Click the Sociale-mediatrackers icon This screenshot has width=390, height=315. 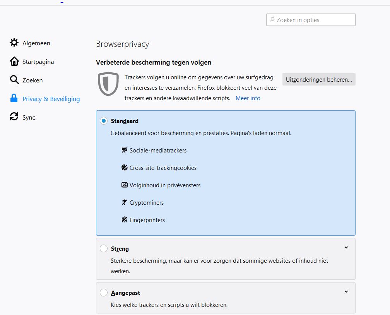coord(125,150)
